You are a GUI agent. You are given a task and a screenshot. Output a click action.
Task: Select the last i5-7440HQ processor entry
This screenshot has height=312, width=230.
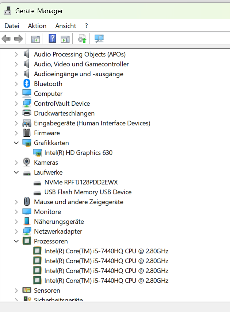(106, 281)
